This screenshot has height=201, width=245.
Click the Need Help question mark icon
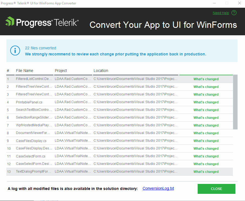234,13
